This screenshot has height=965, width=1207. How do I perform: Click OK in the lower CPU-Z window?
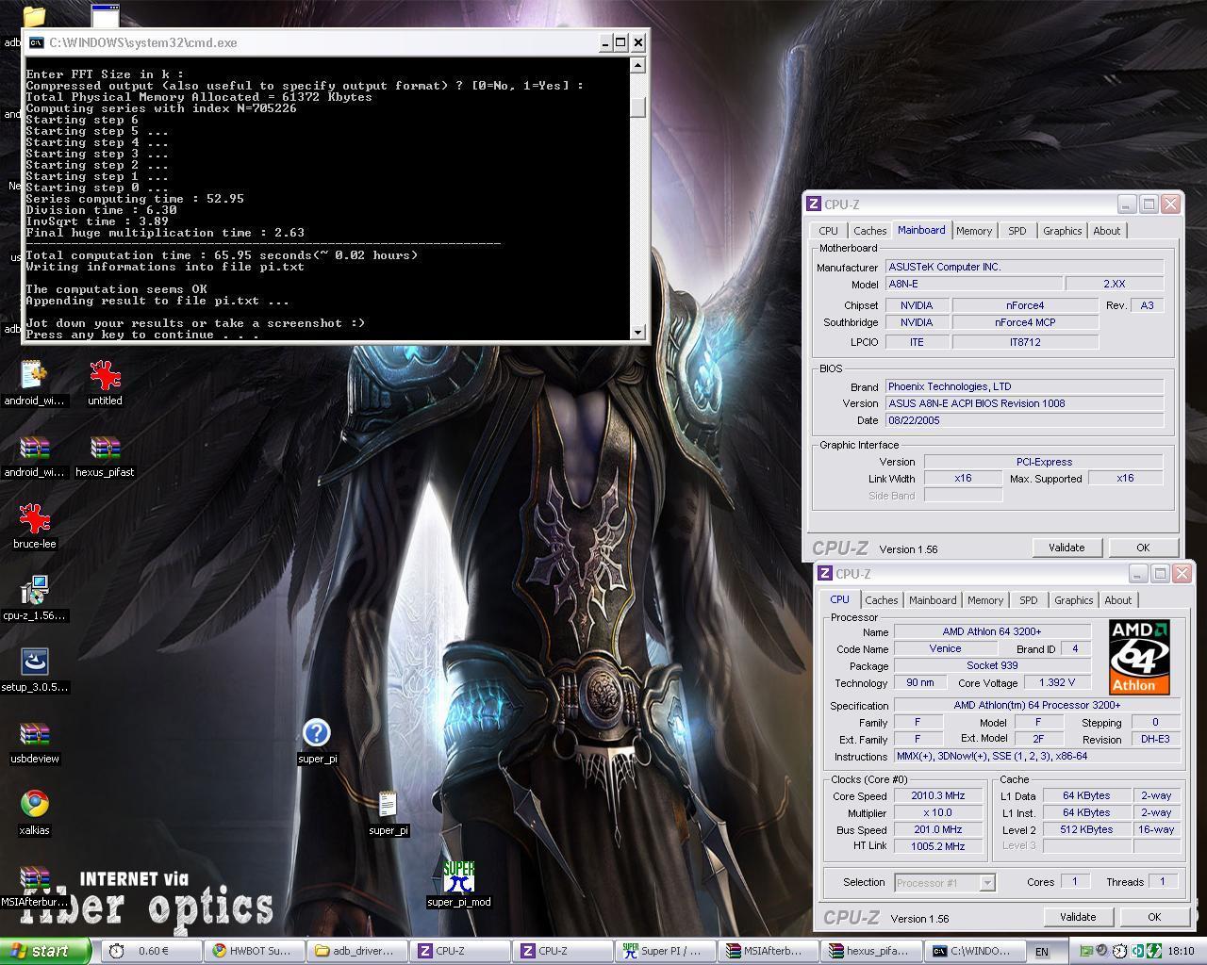coord(1154,917)
